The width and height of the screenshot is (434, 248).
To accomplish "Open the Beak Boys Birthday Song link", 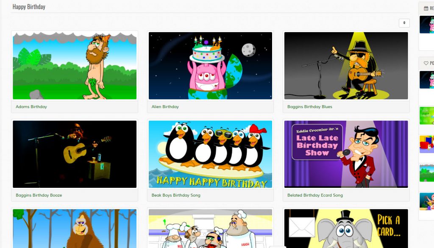I will (x=176, y=195).
